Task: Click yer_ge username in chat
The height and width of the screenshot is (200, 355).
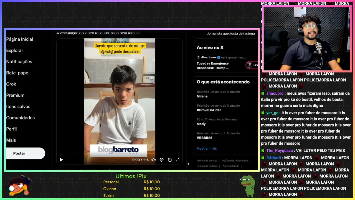Action: pos(272,113)
